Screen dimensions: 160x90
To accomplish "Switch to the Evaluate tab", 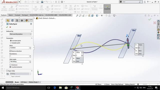I will point(17,15).
